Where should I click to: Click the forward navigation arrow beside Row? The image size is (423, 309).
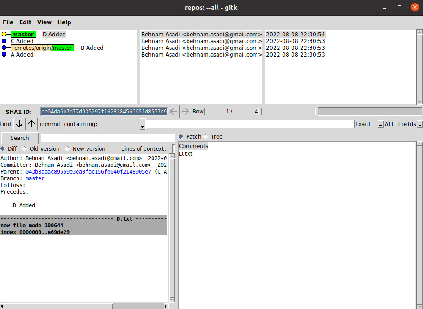pos(186,112)
